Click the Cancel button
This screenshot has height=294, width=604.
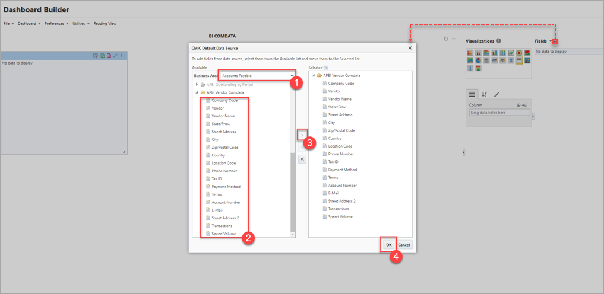(x=404, y=245)
